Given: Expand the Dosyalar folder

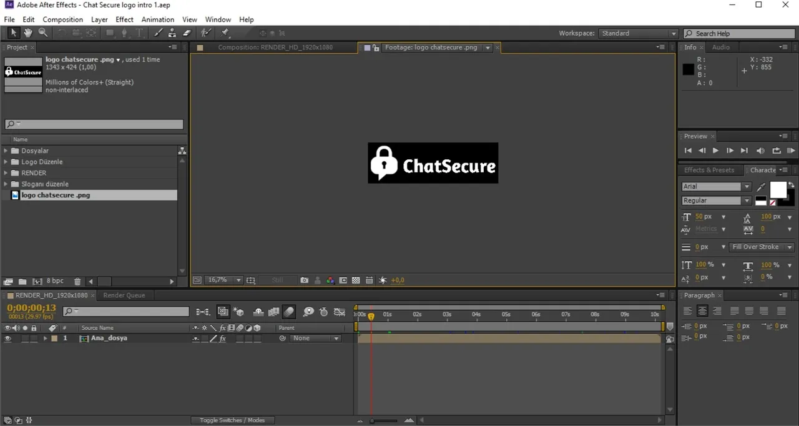Looking at the screenshot, I should [x=6, y=151].
